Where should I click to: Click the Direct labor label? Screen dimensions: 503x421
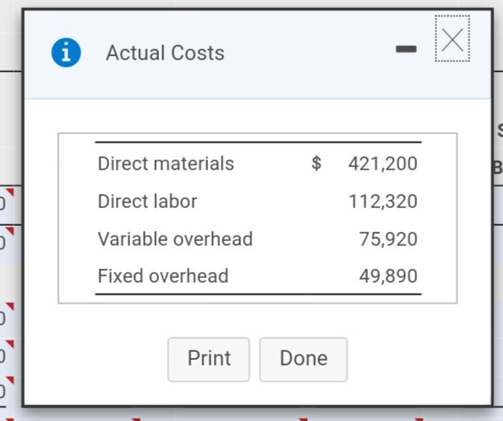click(x=147, y=202)
